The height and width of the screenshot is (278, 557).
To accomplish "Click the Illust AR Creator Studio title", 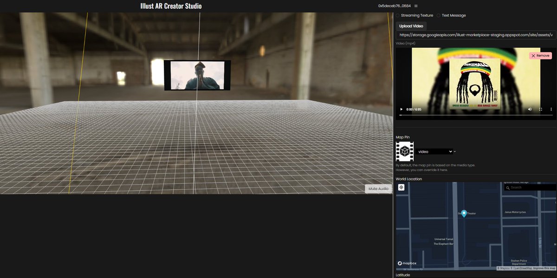I will coord(171,6).
